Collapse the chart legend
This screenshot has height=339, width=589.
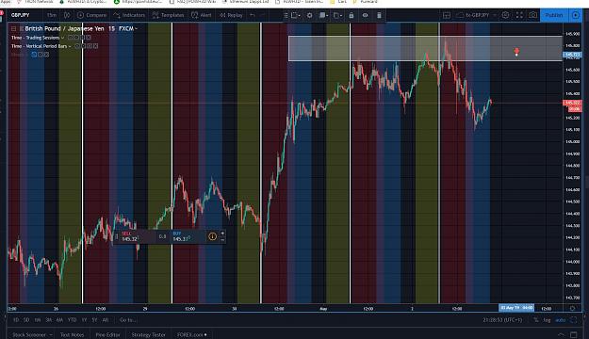13,28
